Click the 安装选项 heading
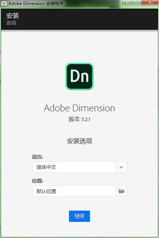 (x=79, y=141)
